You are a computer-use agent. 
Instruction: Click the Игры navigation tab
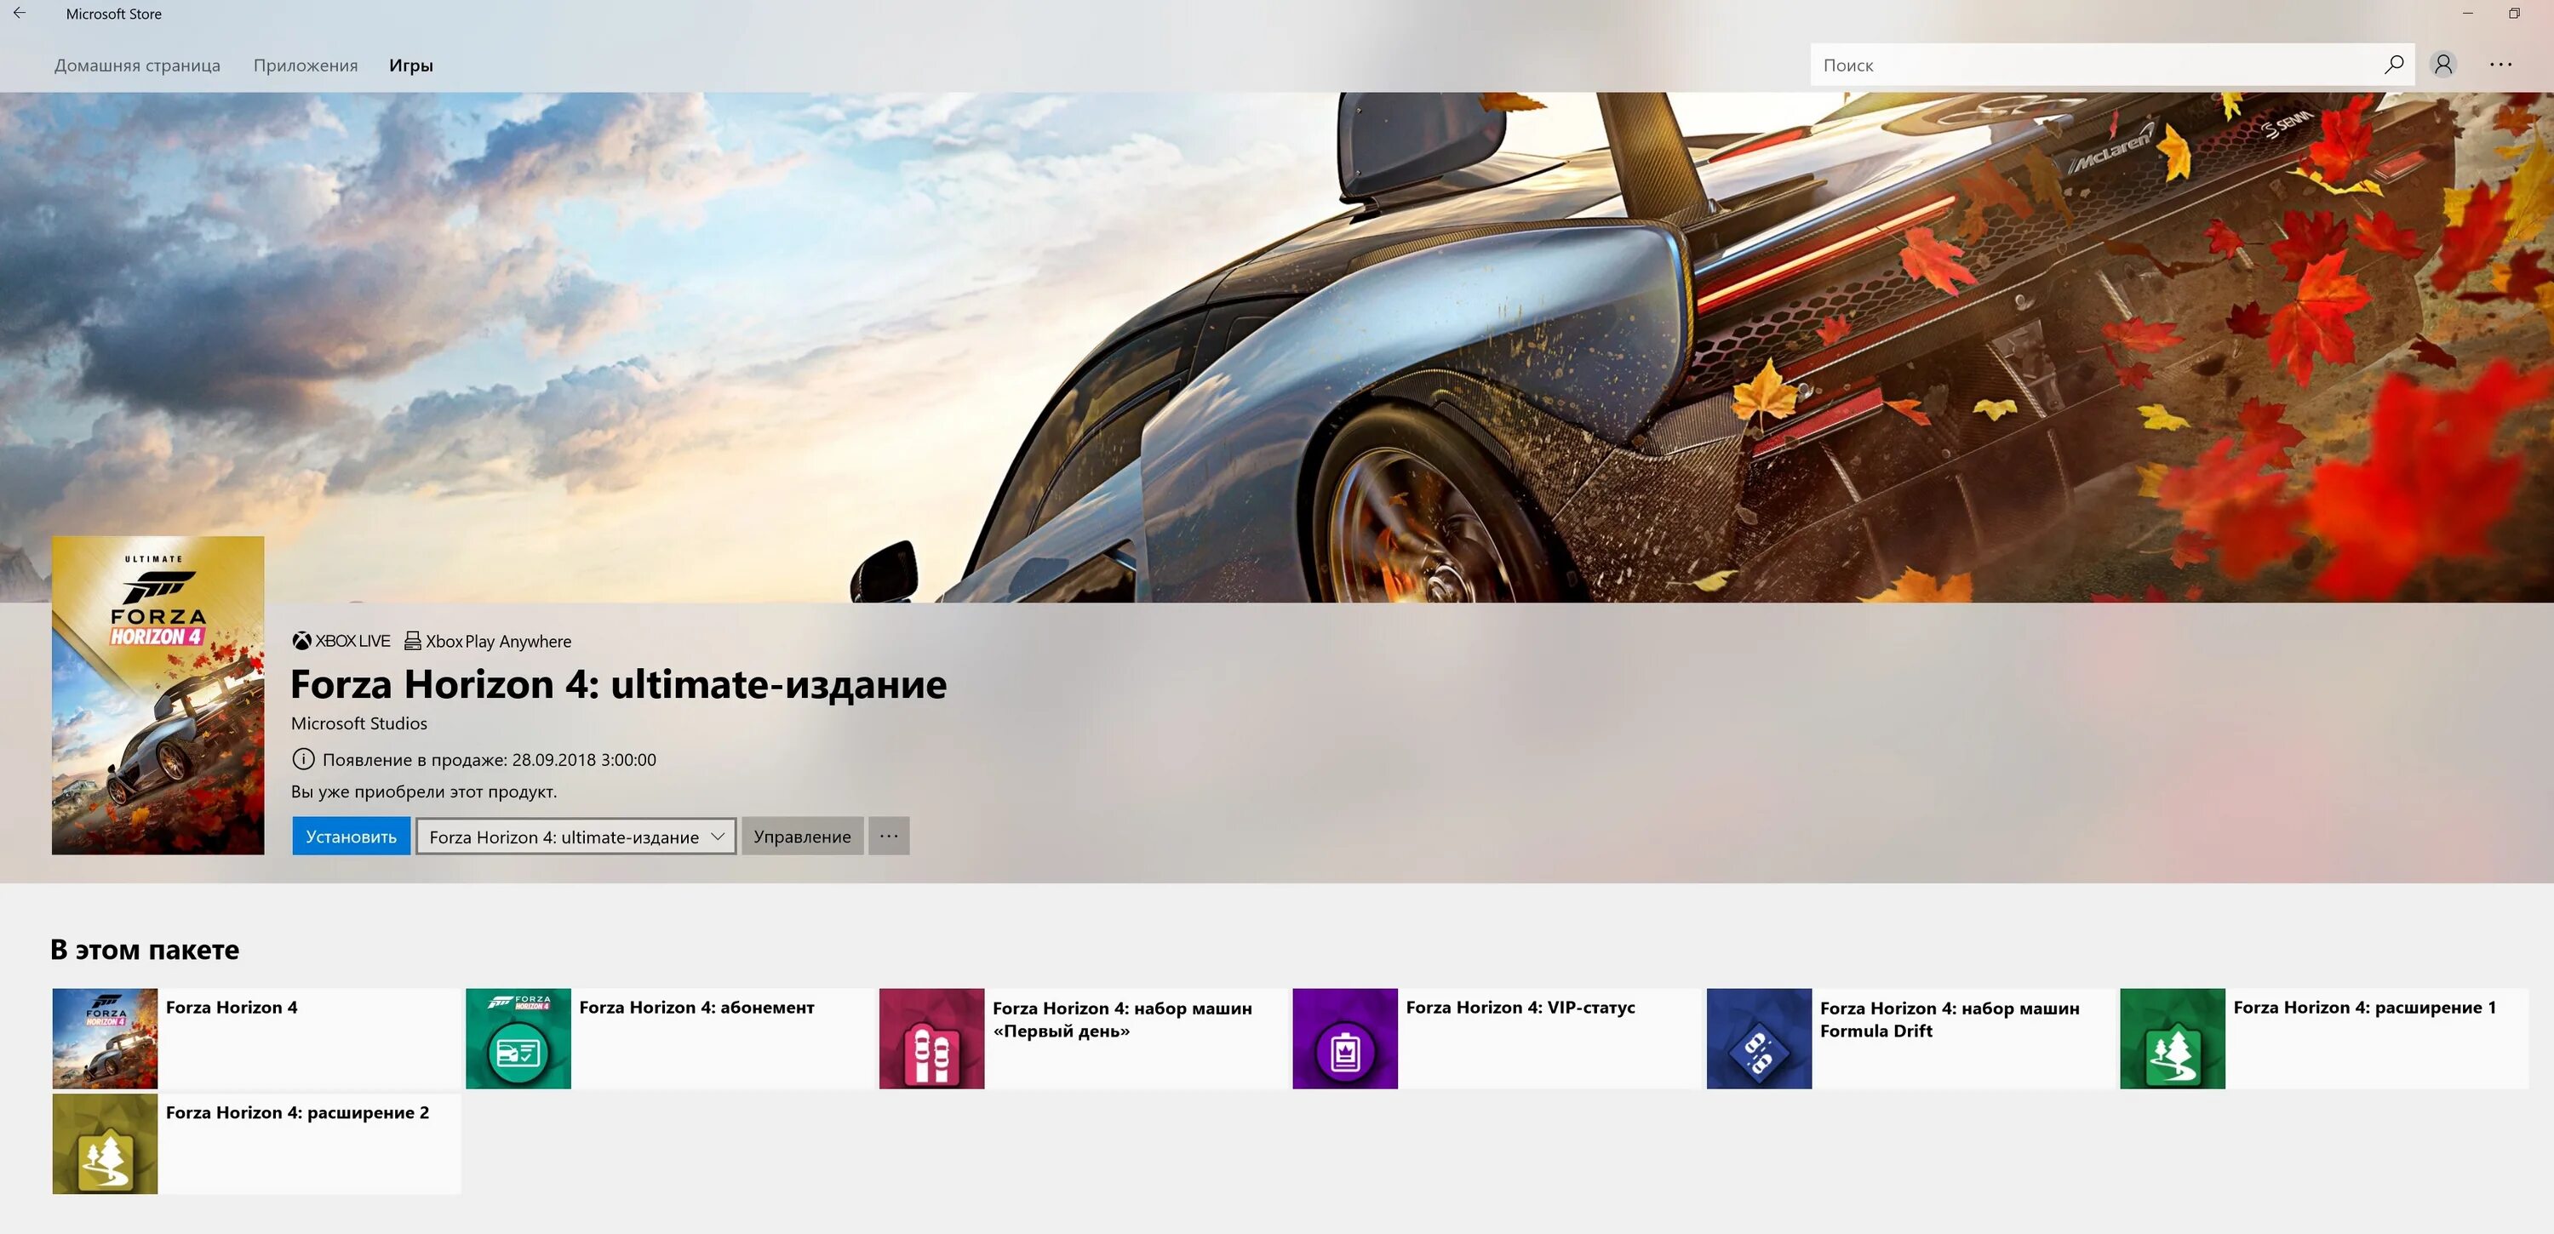point(414,66)
